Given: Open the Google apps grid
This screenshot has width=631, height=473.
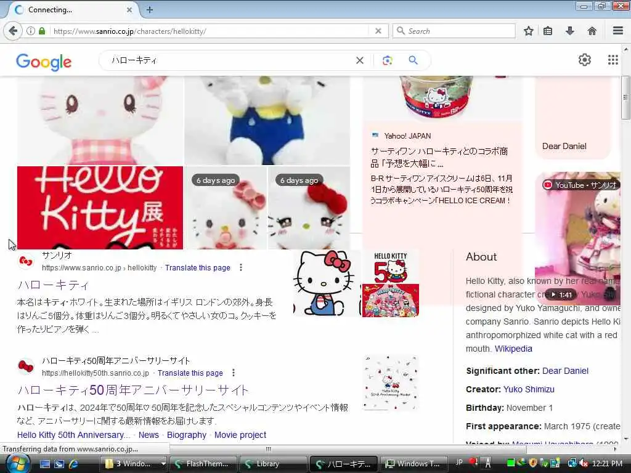Looking at the screenshot, I should pyautogui.click(x=613, y=60).
